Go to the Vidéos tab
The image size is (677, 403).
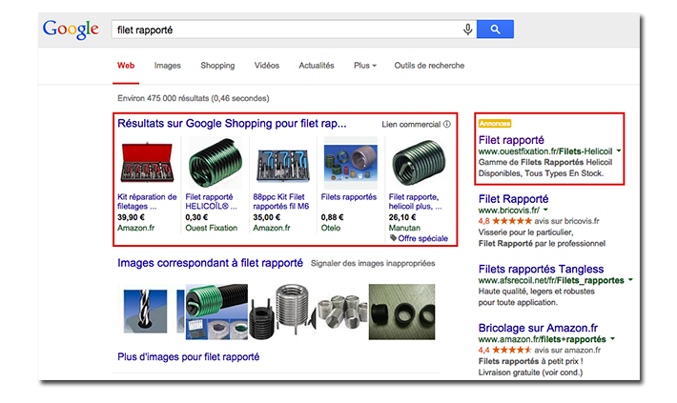coord(267,66)
